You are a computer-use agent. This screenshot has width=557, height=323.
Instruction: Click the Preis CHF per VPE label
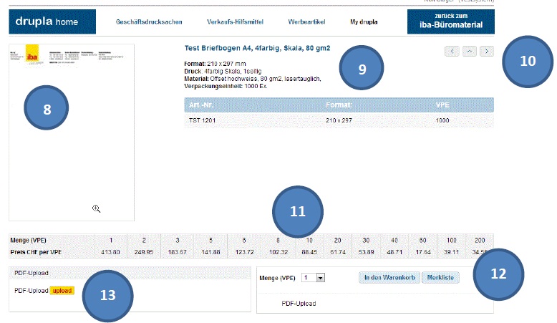pos(36,252)
